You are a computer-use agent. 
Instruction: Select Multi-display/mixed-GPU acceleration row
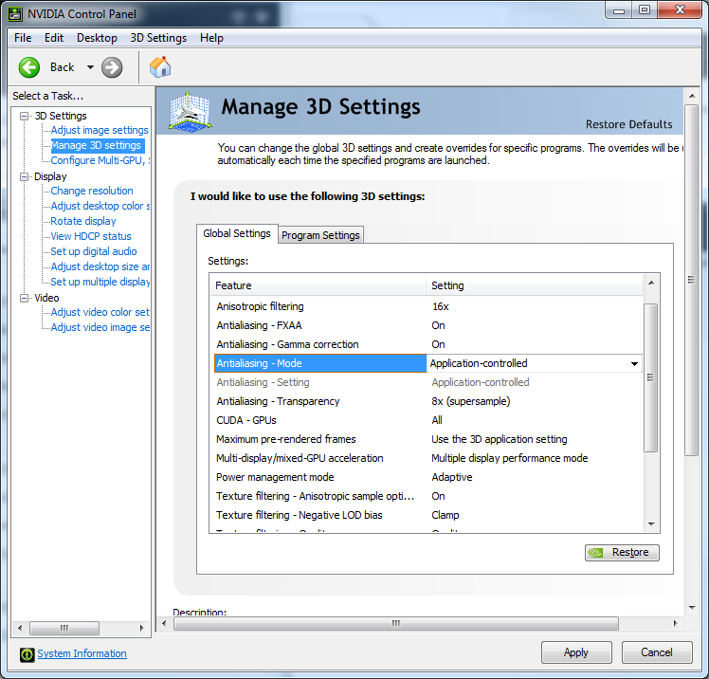(x=427, y=459)
